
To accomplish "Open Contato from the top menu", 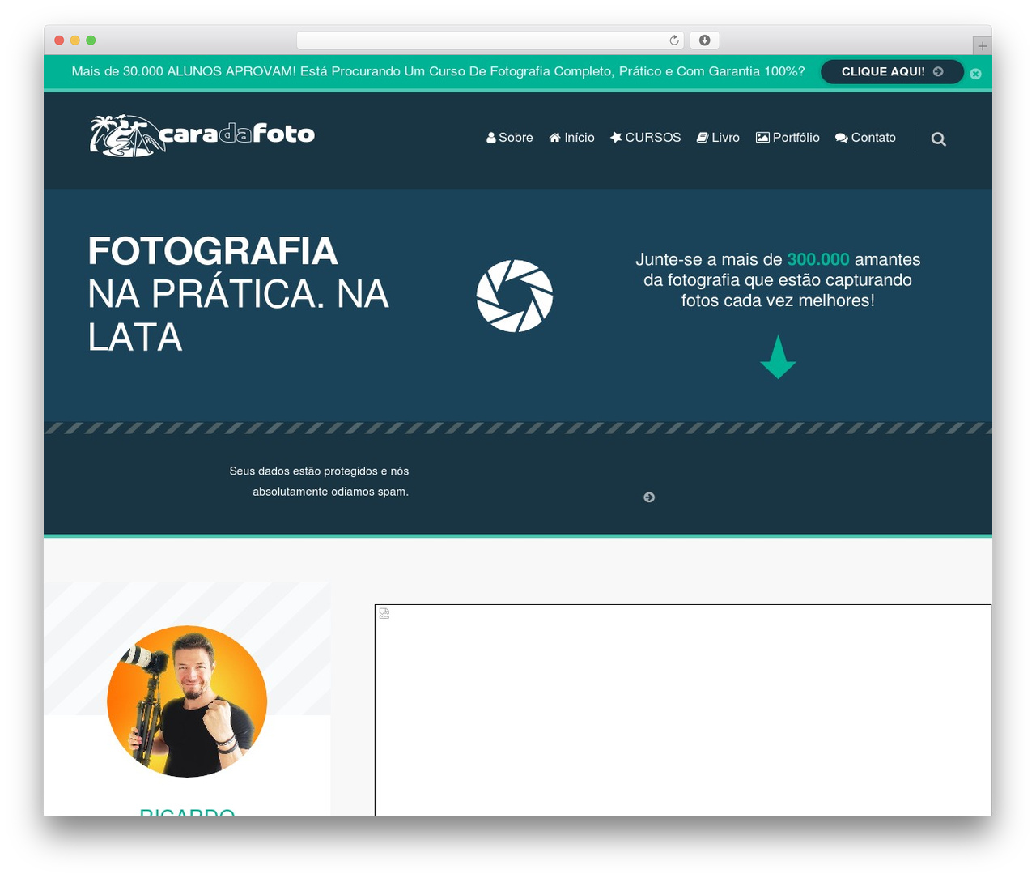I will point(865,138).
